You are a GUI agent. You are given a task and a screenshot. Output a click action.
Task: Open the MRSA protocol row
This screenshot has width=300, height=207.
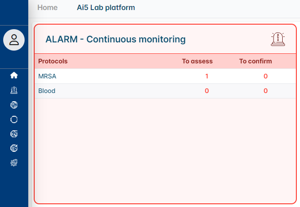tap(47, 76)
